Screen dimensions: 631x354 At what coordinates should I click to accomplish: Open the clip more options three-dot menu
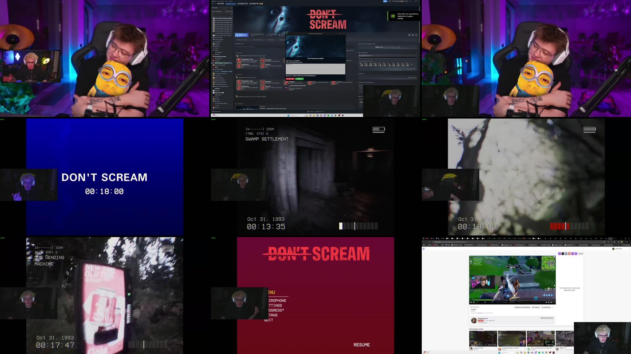(x=553, y=307)
